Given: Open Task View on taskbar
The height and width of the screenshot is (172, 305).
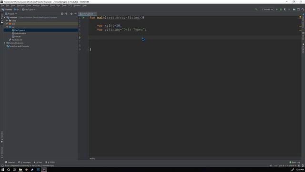Looking at the screenshot, I should 14,170.
